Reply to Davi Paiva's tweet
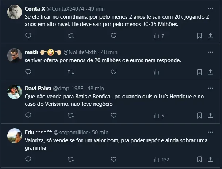222x169 pixels. click(x=28, y=116)
